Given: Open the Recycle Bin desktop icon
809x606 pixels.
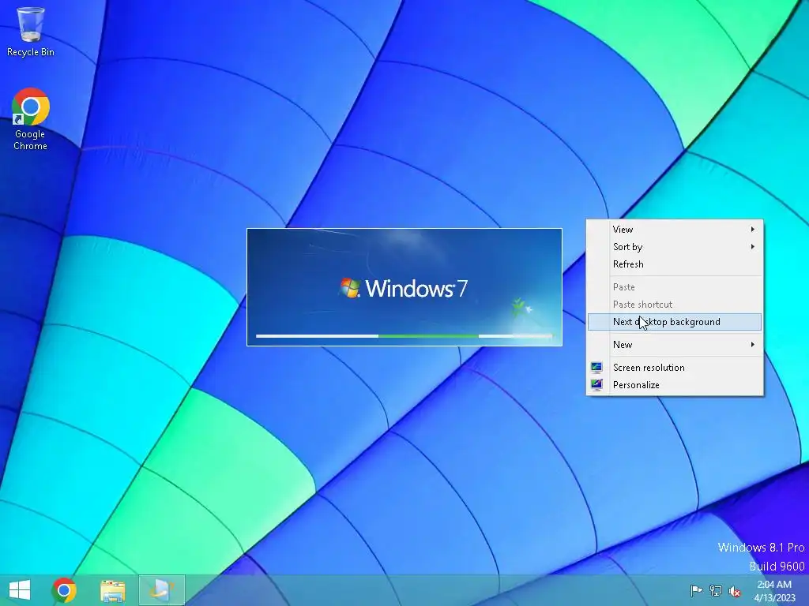Looking at the screenshot, I should click(x=31, y=31).
